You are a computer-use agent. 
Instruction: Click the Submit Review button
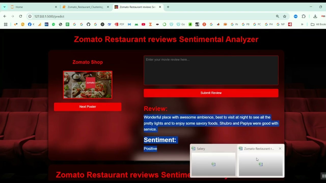click(211, 93)
